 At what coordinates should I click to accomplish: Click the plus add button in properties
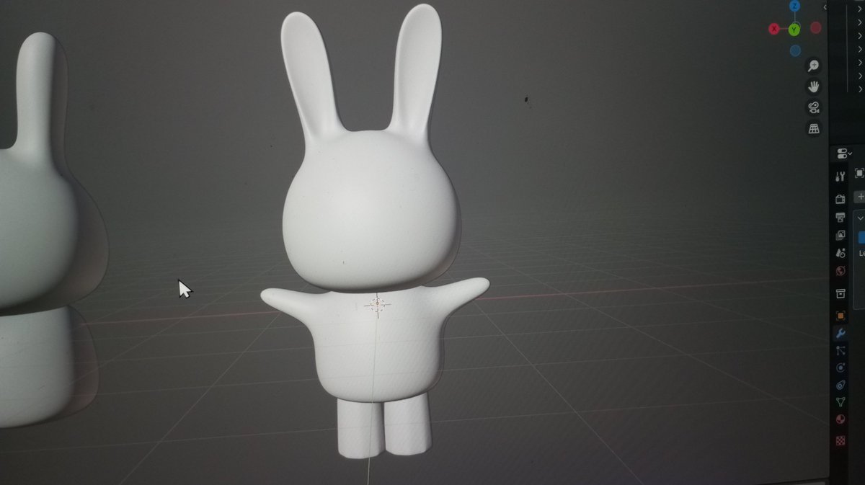860,196
